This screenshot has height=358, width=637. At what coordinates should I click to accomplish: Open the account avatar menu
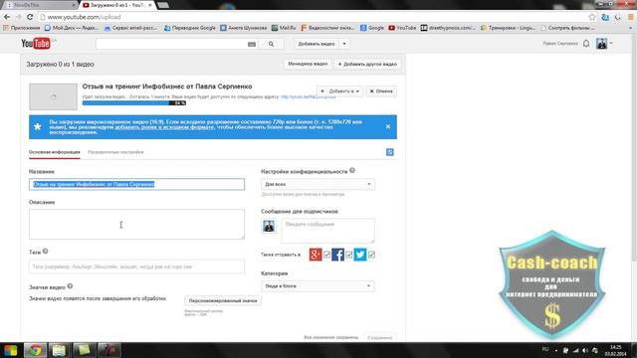coord(601,44)
